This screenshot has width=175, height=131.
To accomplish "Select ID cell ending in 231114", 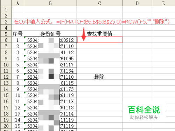I will point(50,113).
